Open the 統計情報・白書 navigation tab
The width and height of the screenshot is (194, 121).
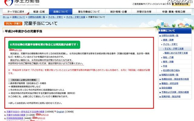119,12
